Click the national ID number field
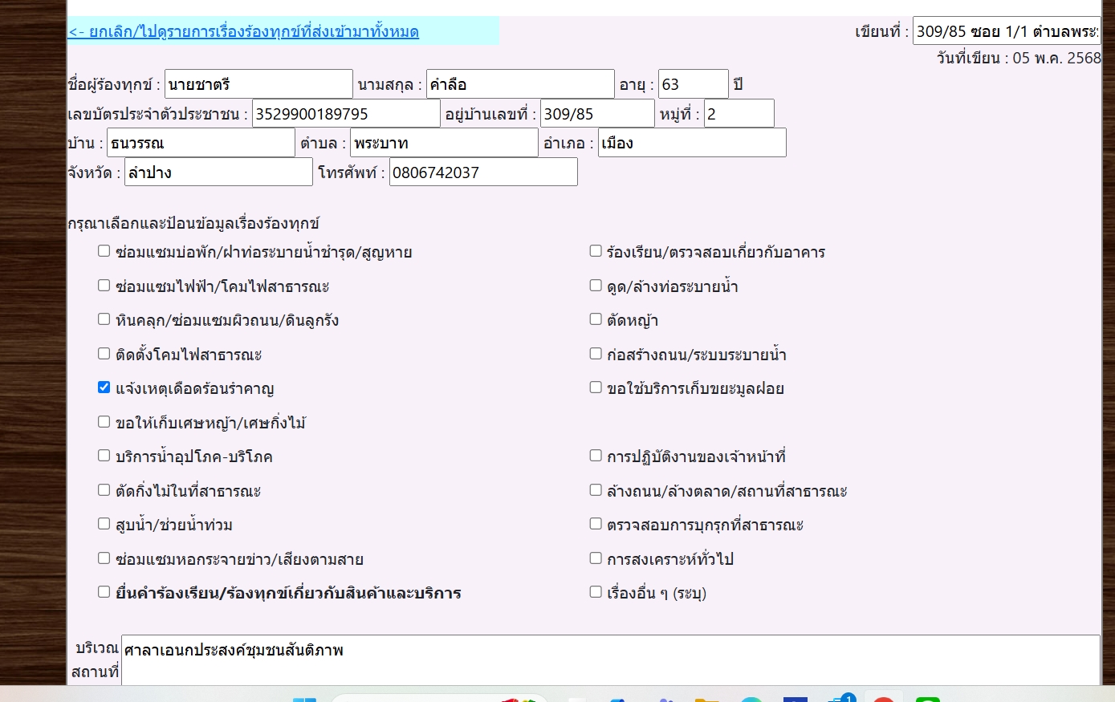This screenshot has height=702, width=1115. 346,114
